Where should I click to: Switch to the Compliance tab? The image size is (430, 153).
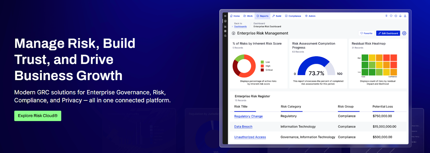click(x=293, y=16)
